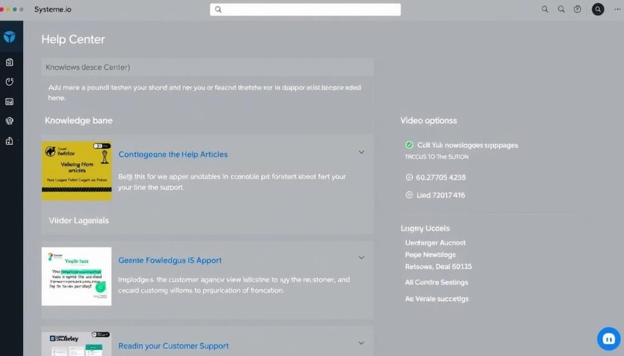Expand the Help Articles entry
The width and height of the screenshot is (624, 356).
361,152
